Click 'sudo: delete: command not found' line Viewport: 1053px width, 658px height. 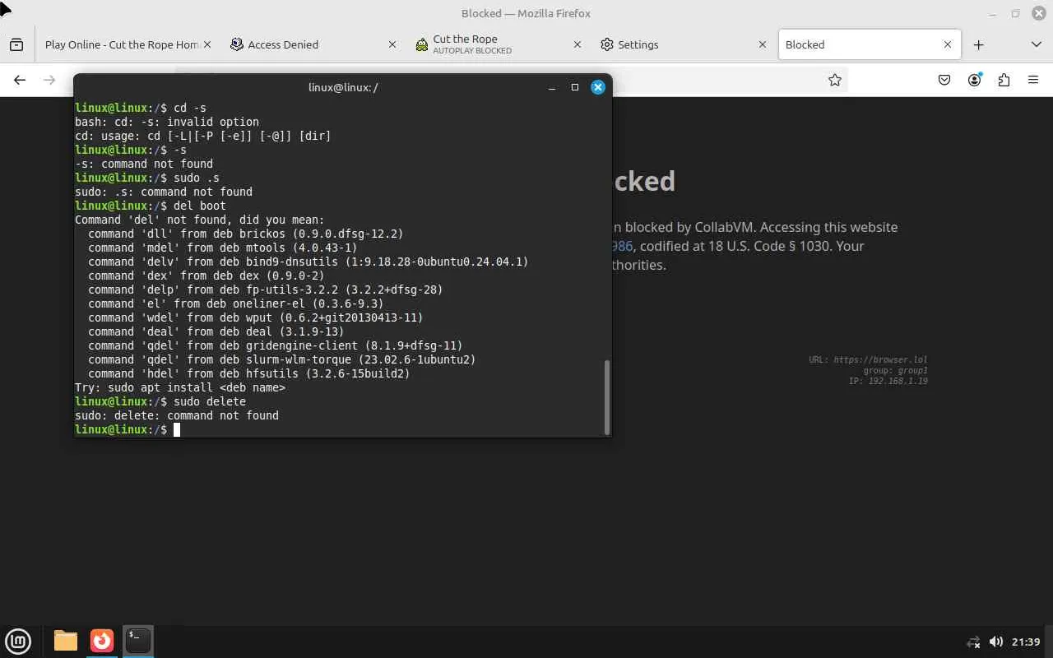tap(177, 415)
